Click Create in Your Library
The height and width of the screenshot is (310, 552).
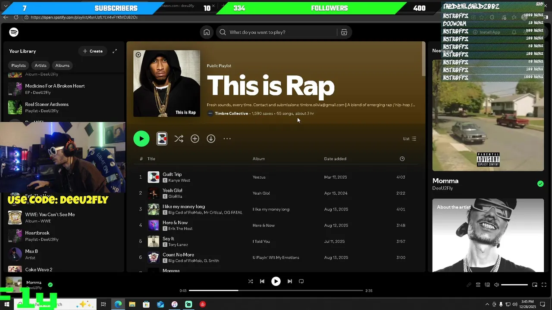point(93,51)
